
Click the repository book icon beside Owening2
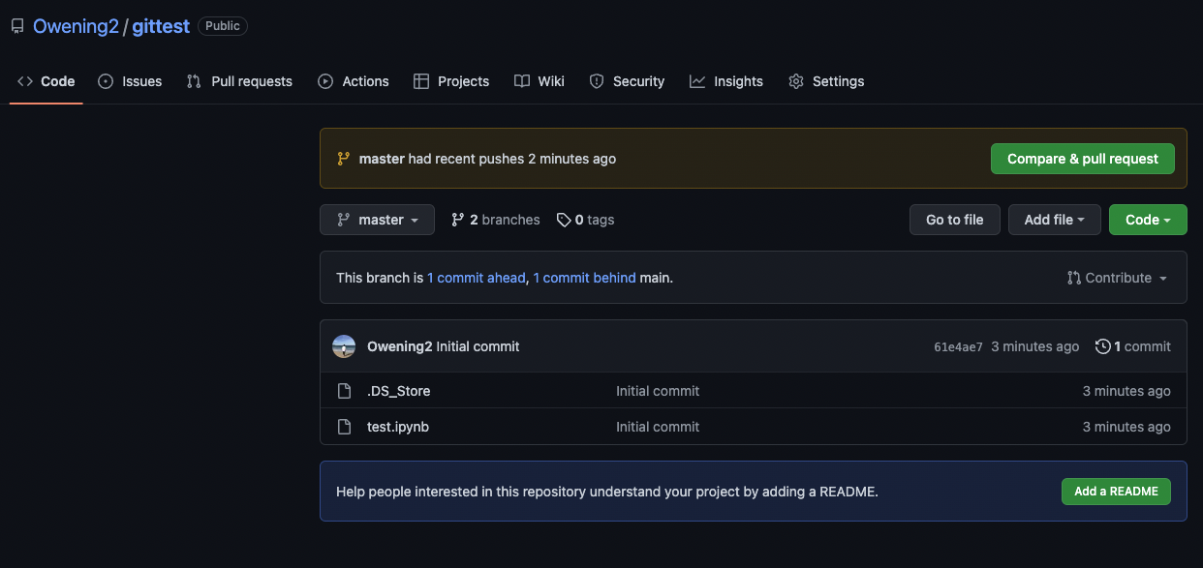pyautogui.click(x=17, y=27)
